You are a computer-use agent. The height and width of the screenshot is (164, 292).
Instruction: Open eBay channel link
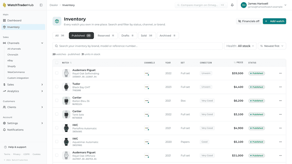coord(10,61)
